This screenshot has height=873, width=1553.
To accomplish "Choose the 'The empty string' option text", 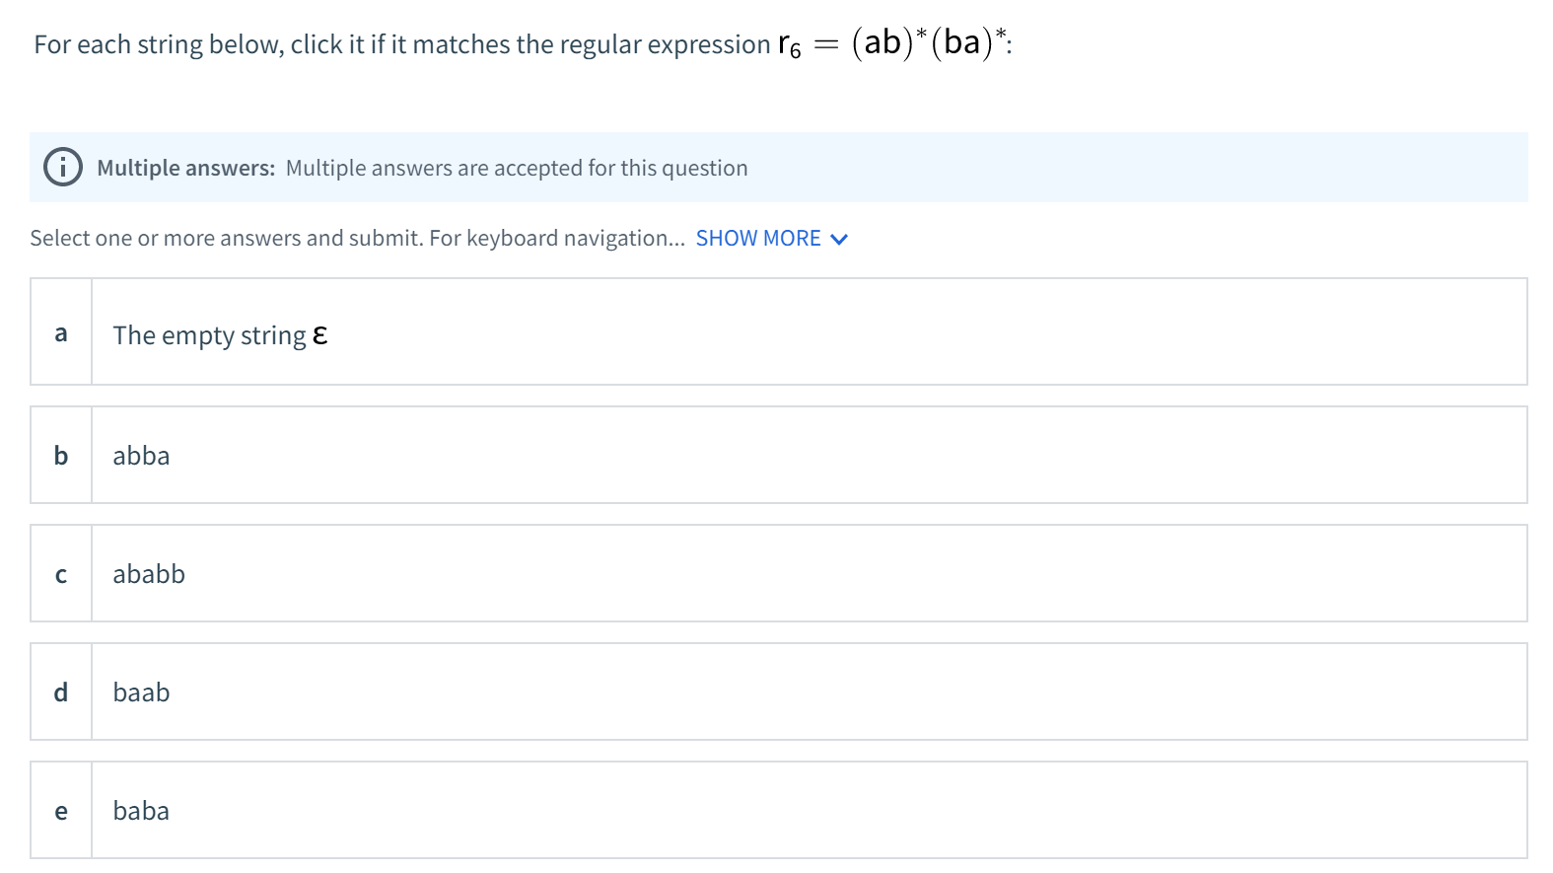I will pos(209,335).
